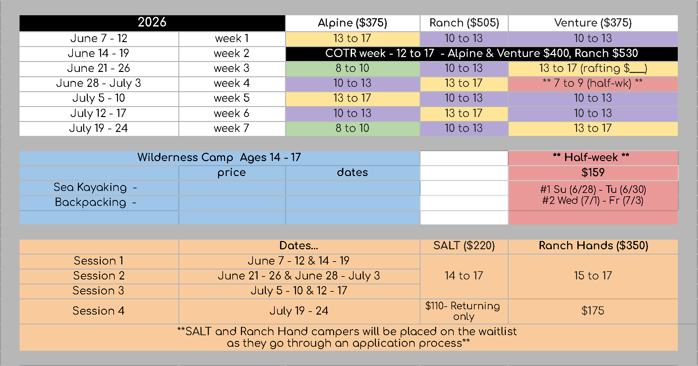Select the "Session 4" label cell
This screenshot has height=366, width=698.
click(x=99, y=311)
